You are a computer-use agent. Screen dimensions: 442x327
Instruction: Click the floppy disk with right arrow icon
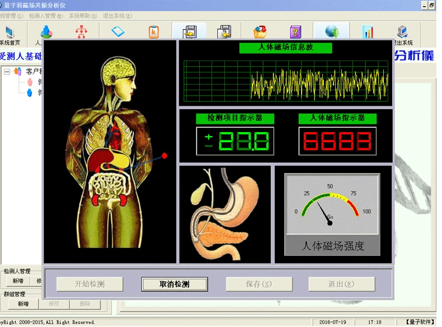(x=190, y=31)
